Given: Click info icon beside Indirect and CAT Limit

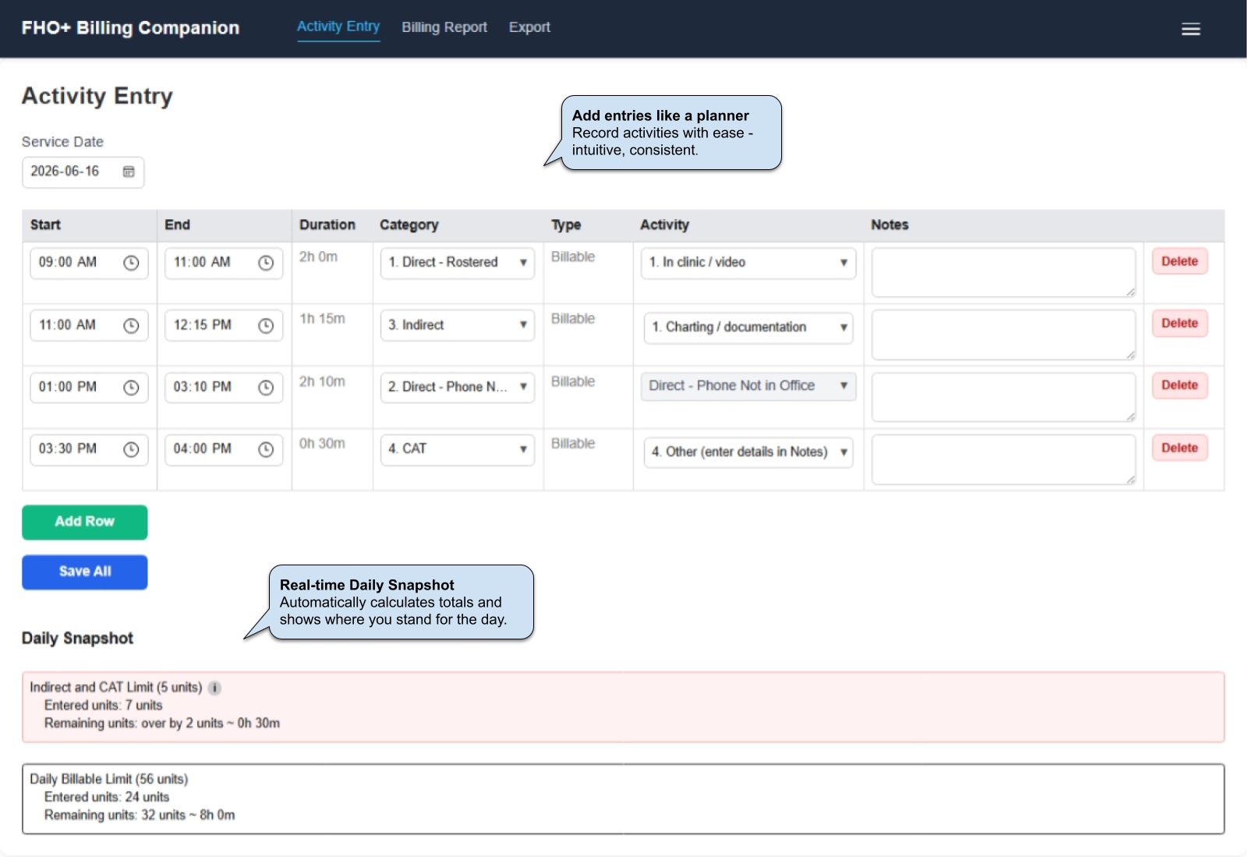Looking at the screenshot, I should [x=214, y=688].
